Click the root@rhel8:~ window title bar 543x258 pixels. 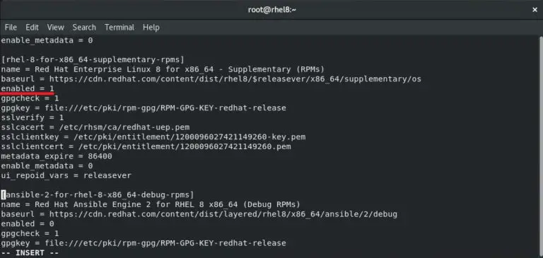coord(271,10)
